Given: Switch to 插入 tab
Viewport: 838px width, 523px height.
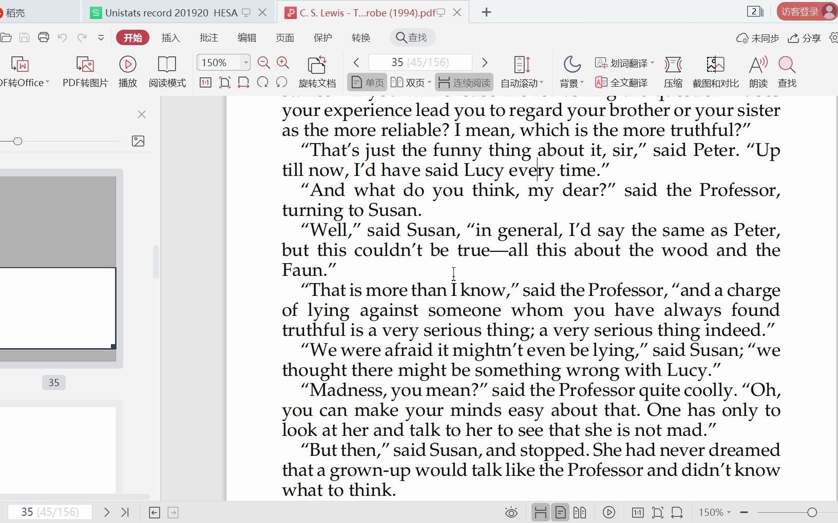Looking at the screenshot, I should pos(170,37).
